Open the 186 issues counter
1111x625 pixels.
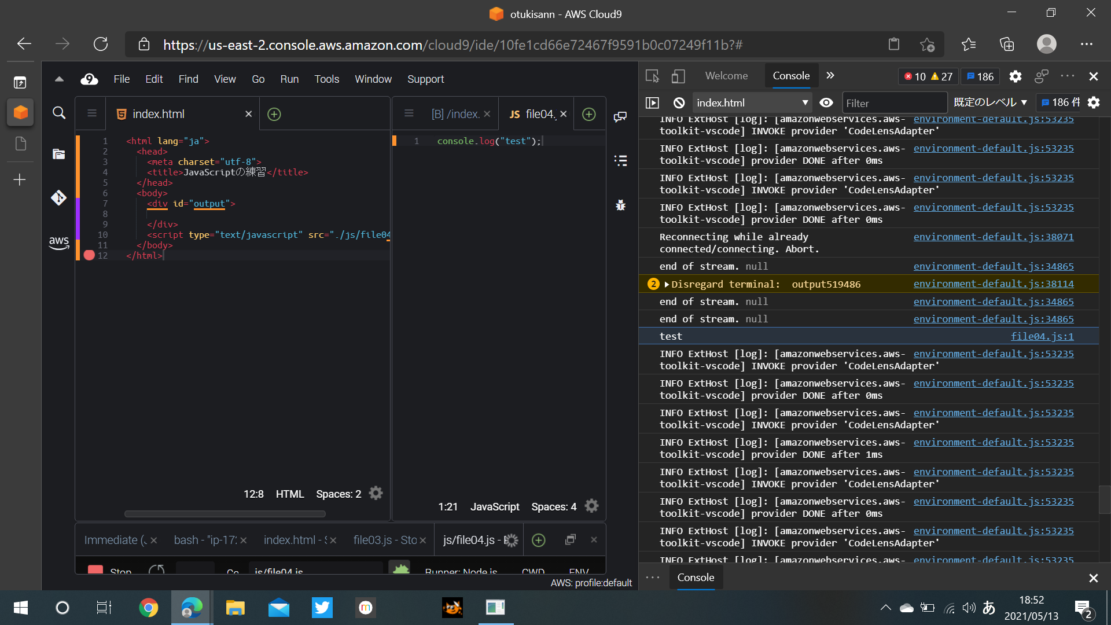(980, 76)
